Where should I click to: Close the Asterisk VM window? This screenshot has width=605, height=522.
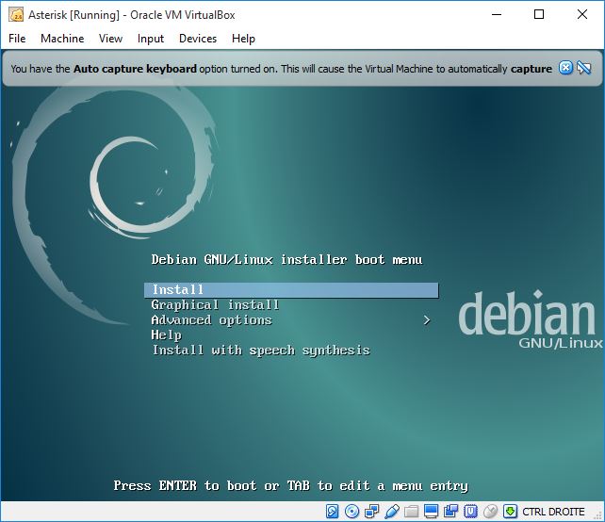[582, 15]
